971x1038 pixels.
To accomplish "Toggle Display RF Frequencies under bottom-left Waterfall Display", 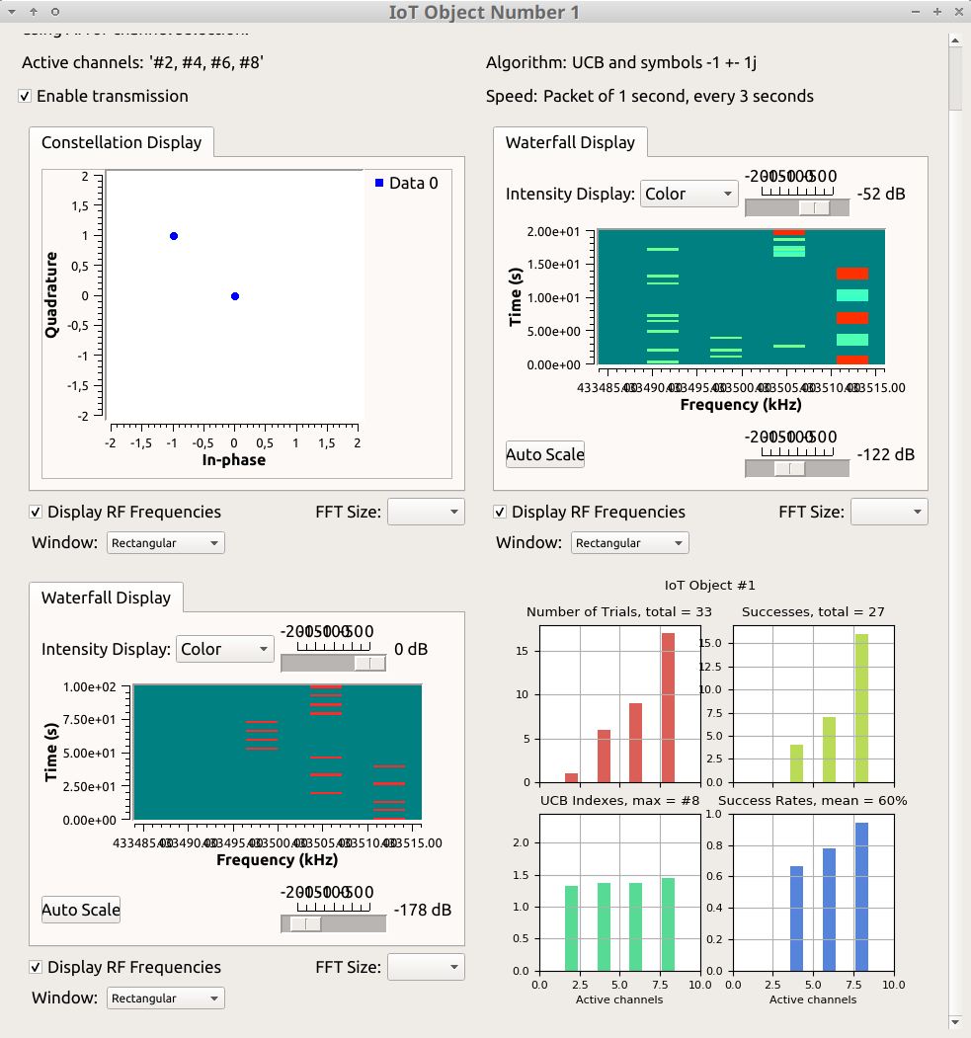I will (36, 967).
